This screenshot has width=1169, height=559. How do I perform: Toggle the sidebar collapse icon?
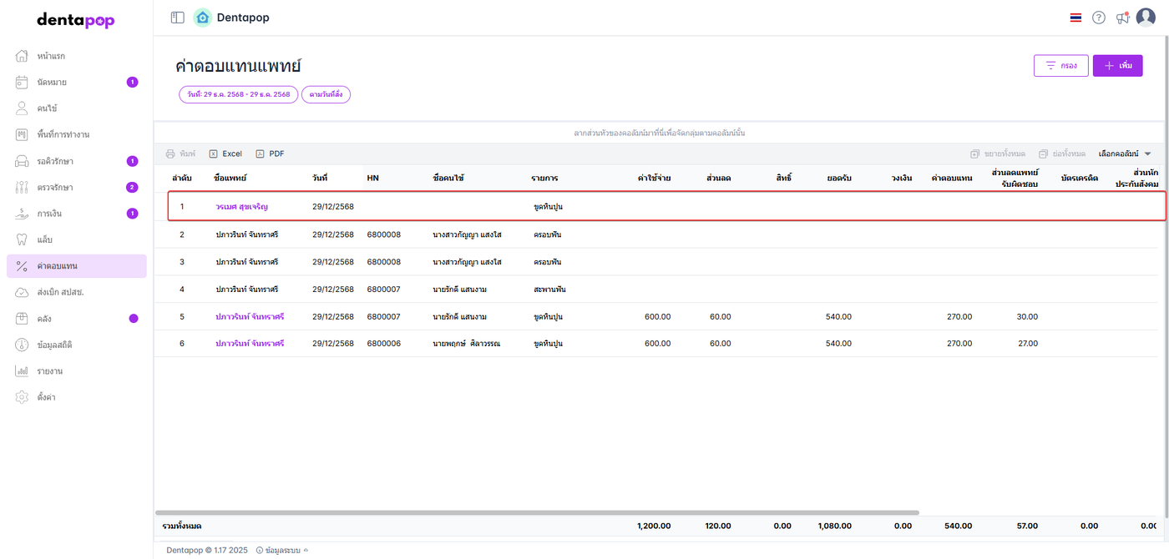pos(177,18)
